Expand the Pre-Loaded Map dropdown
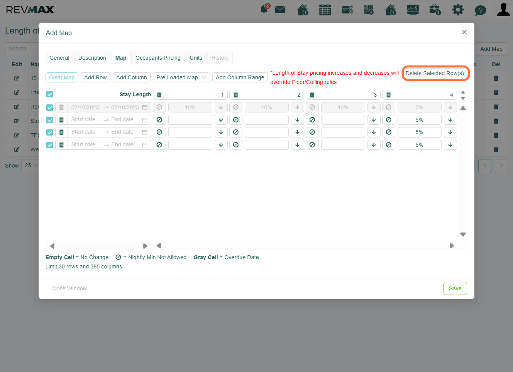Image resolution: width=513 pixels, height=372 pixels. 181,77
